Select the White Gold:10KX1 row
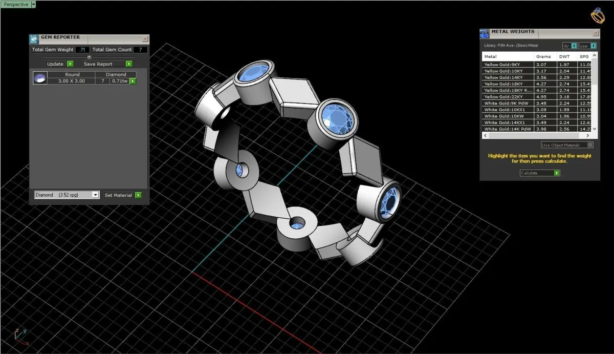The width and height of the screenshot is (614, 354). [x=537, y=110]
